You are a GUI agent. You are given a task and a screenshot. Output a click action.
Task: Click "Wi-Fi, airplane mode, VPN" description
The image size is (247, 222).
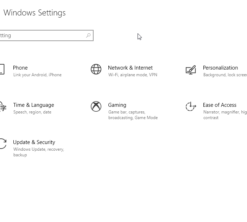(133, 75)
